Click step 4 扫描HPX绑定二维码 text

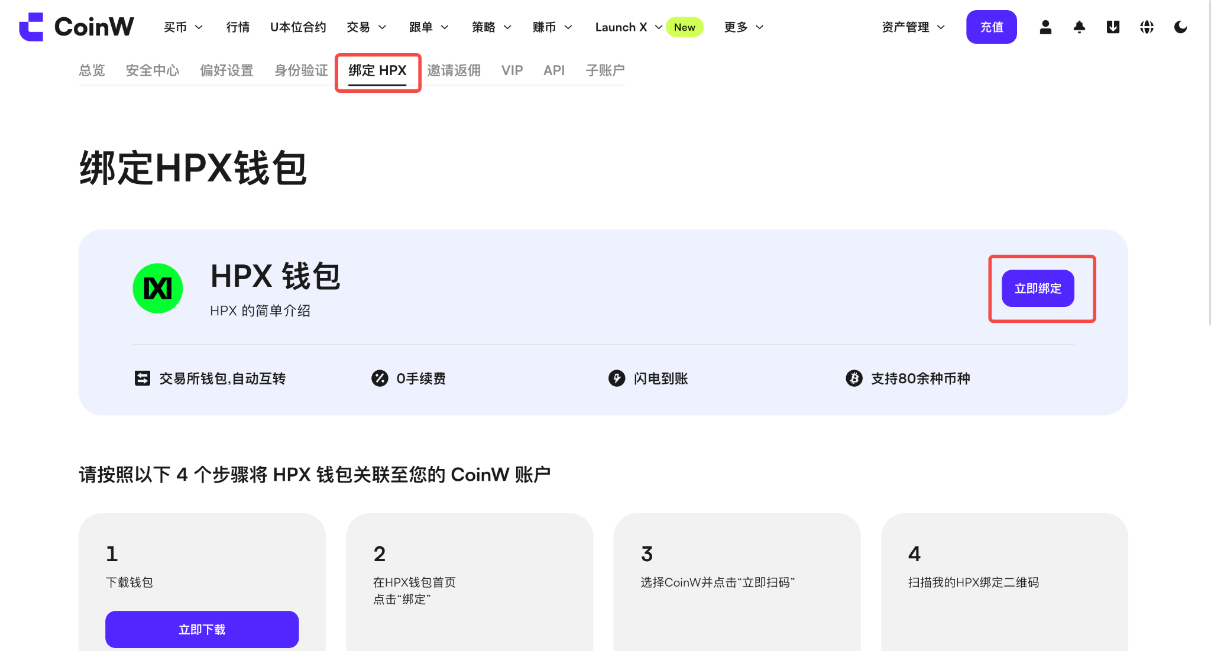(974, 582)
